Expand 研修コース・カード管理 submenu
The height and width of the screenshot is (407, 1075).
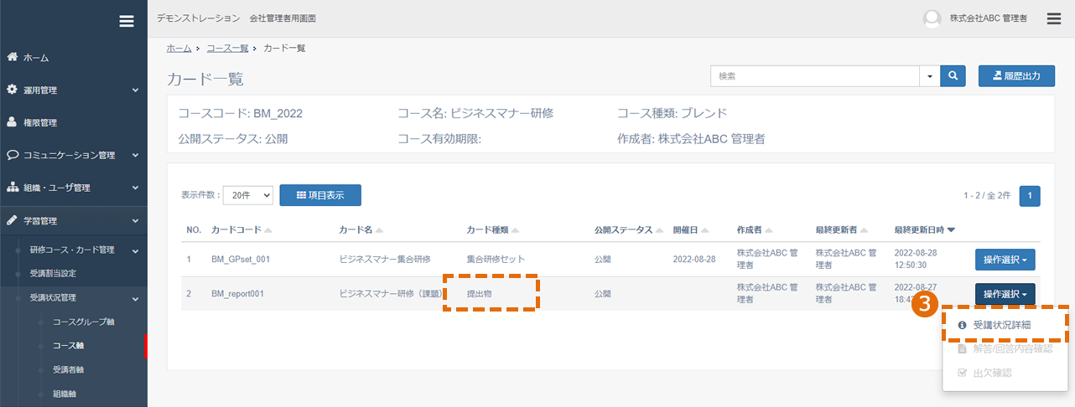[135, 250]
